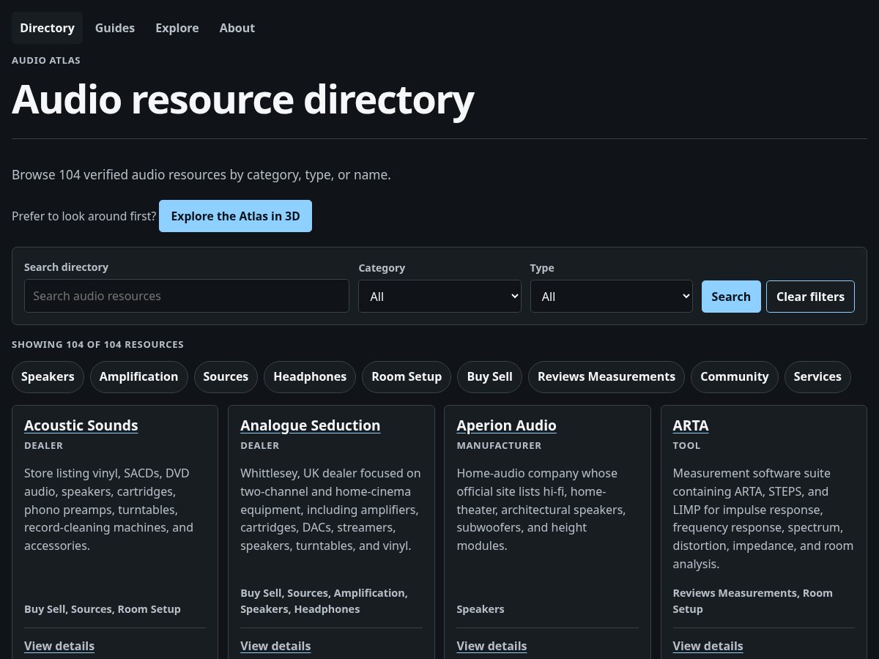The height and width of the screenshot is (659, 879).
Task: Open the Analogue Seduction title link
Action: tap(311, 425)
